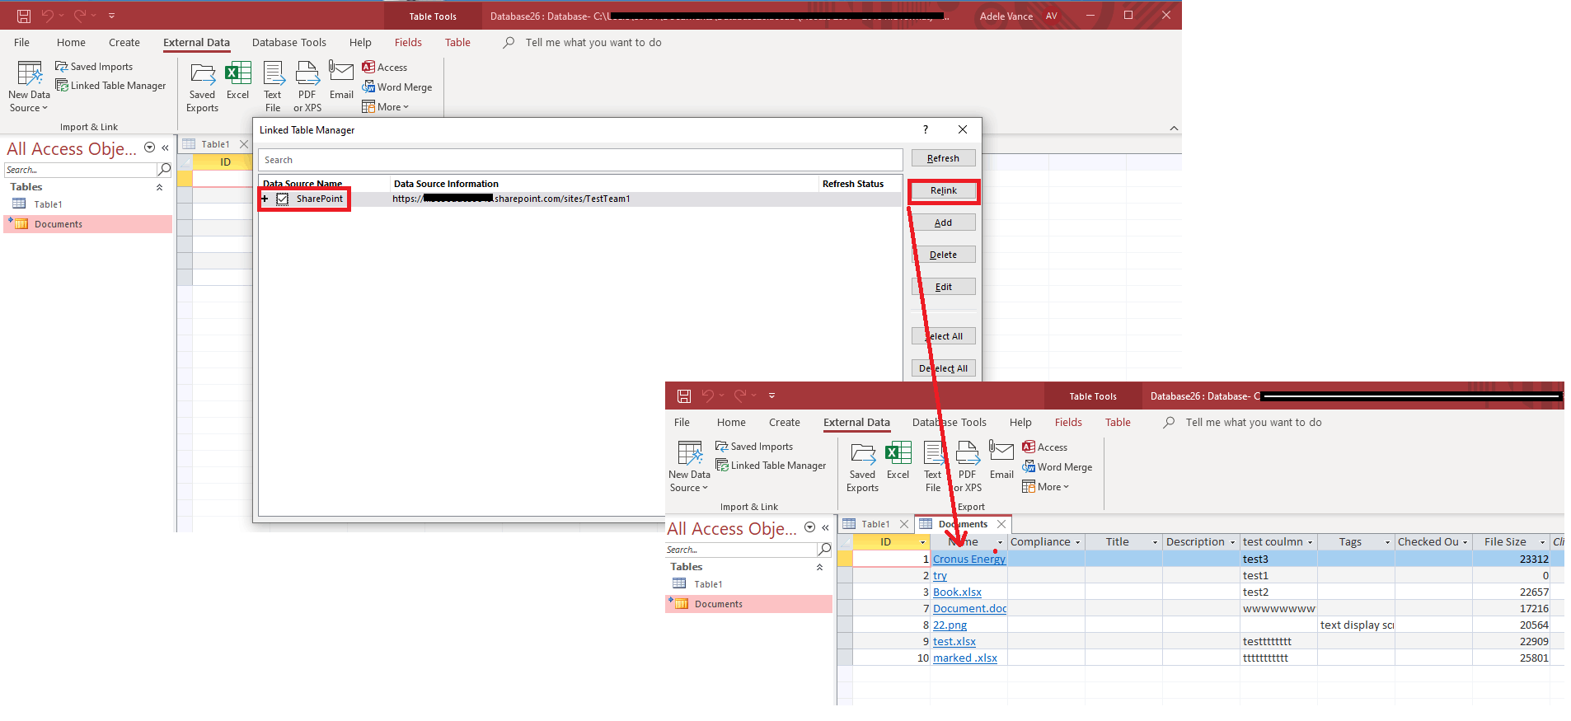Collapse the top ribbon
This screenshot has width=1571, height=721.
1174,128
